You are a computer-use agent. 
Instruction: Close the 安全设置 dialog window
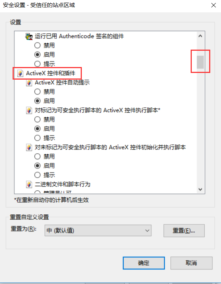pos(214,5)
